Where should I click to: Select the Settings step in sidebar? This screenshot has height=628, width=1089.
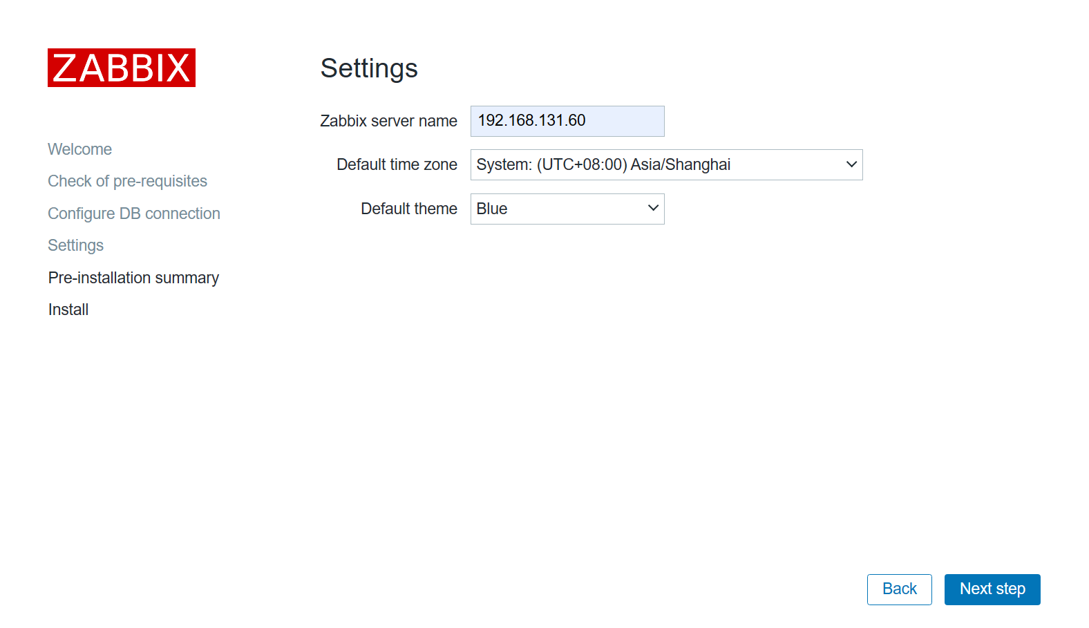pyautogui.click(x=76, y=245)
